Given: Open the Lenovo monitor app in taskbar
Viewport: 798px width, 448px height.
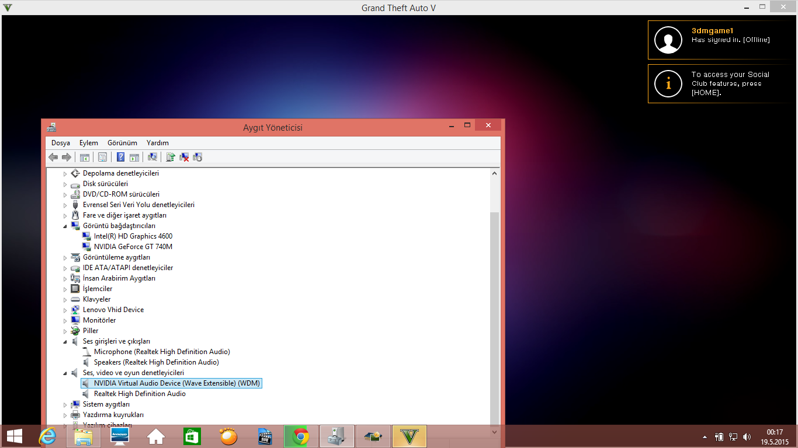Looking at the screenshot, I should click(x=120, y=436).
